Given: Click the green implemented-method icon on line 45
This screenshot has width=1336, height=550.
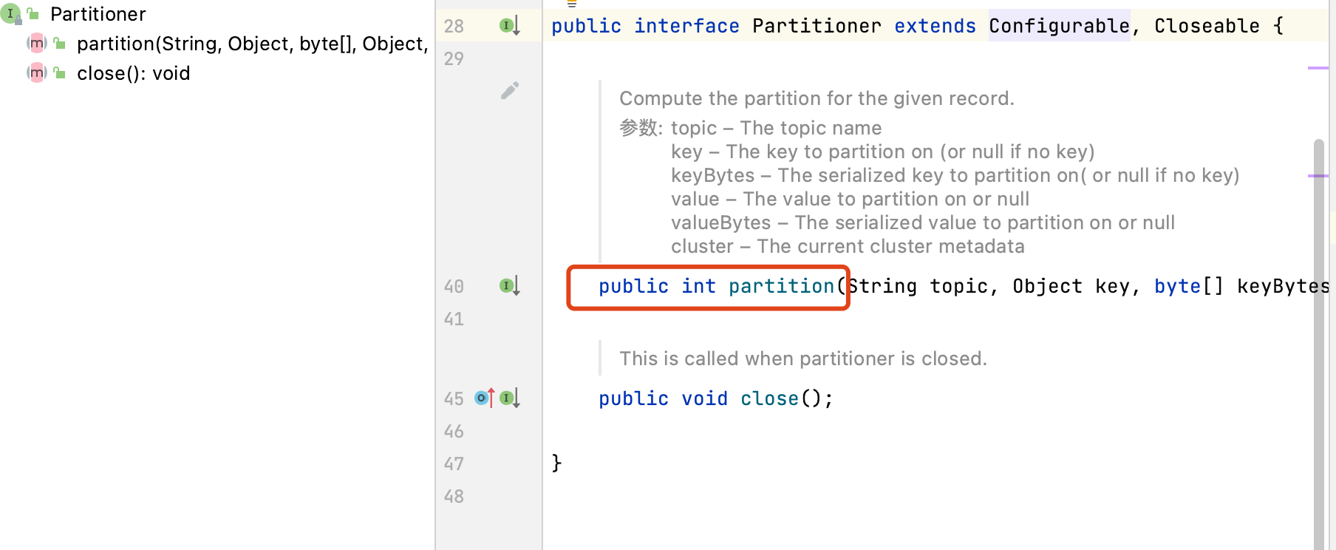Looking at the screenshot, I should tap(509, 398).
